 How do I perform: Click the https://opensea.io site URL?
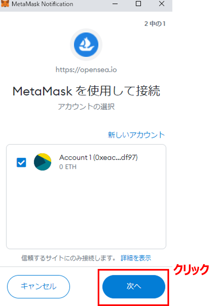click(x=86, y=70)
